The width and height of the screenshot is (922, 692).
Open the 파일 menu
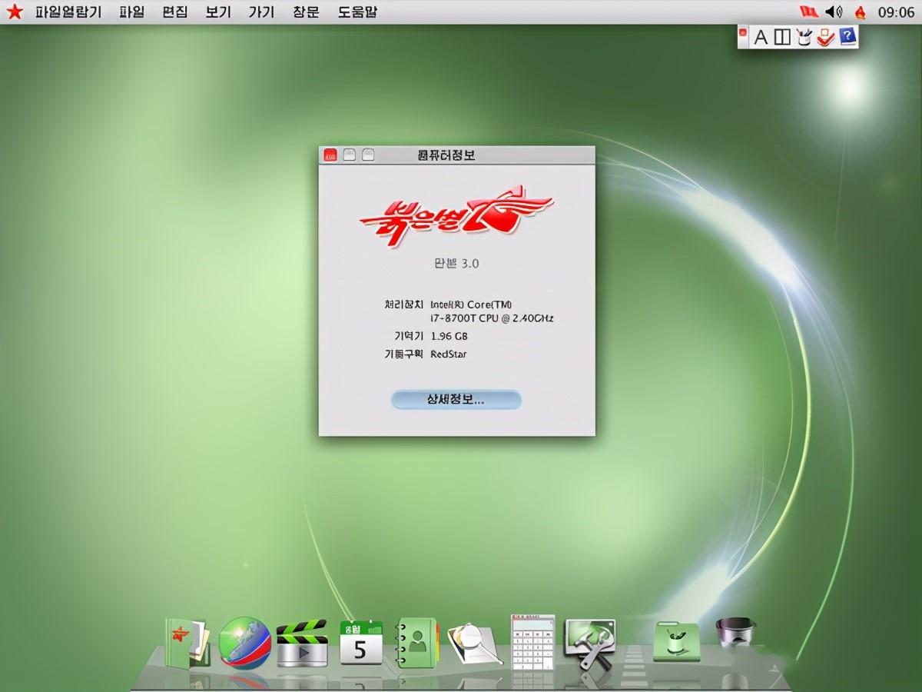coord(132,12)
